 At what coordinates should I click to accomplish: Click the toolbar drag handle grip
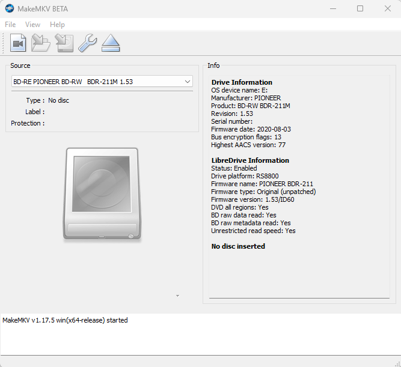tap(3, 43)
